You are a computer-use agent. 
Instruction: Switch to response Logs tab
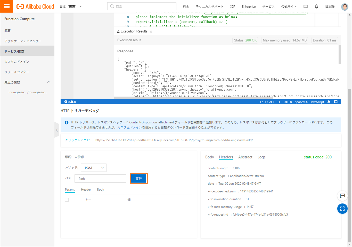point(261,157)
